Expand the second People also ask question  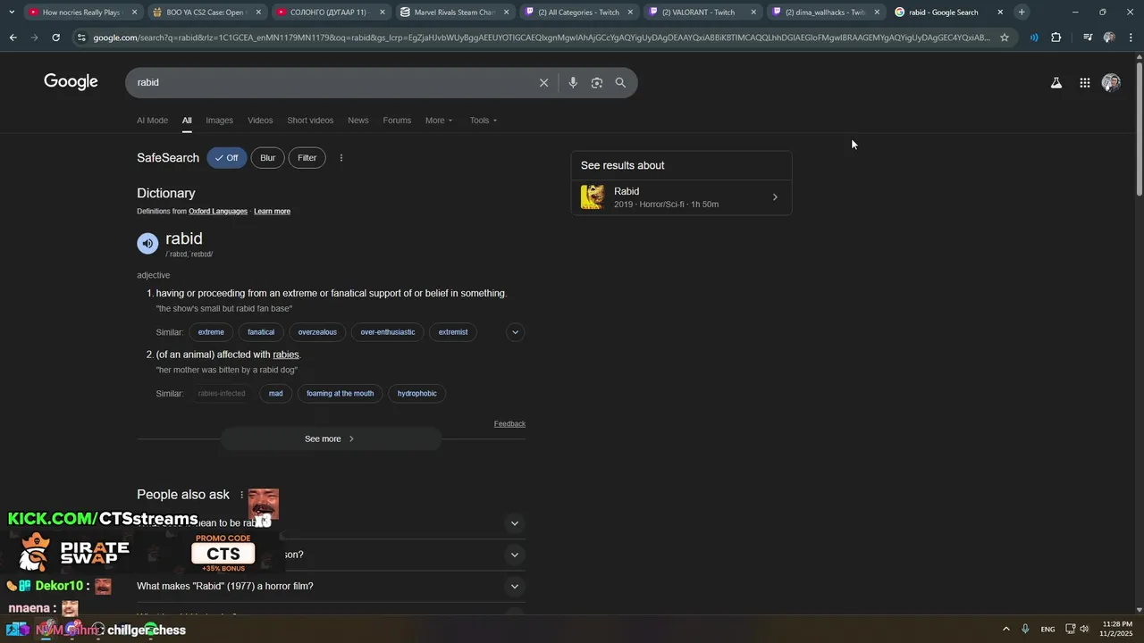click(514, 555)
